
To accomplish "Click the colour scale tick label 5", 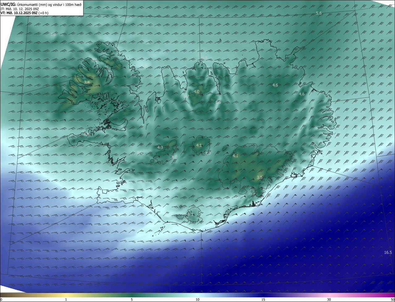I will pos(132,300).
